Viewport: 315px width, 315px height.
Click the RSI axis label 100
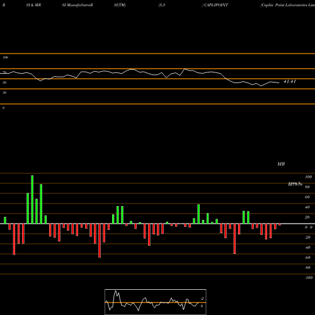point(6,57)
